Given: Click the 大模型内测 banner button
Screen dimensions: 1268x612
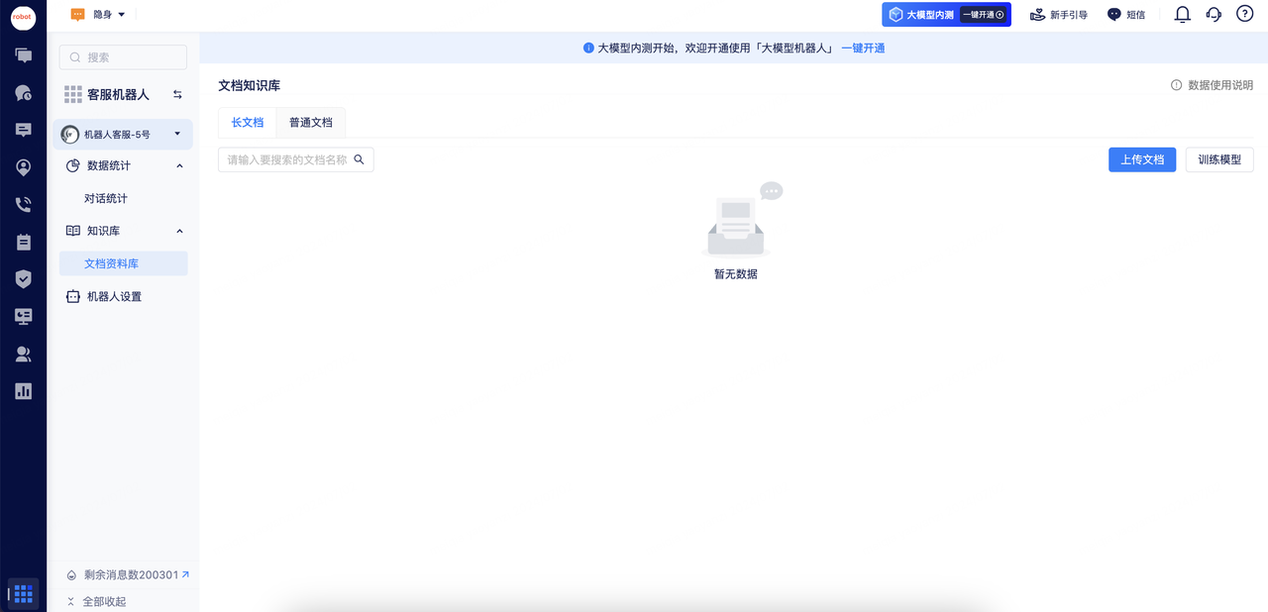Looking at the screenshot, I should 946,15.
